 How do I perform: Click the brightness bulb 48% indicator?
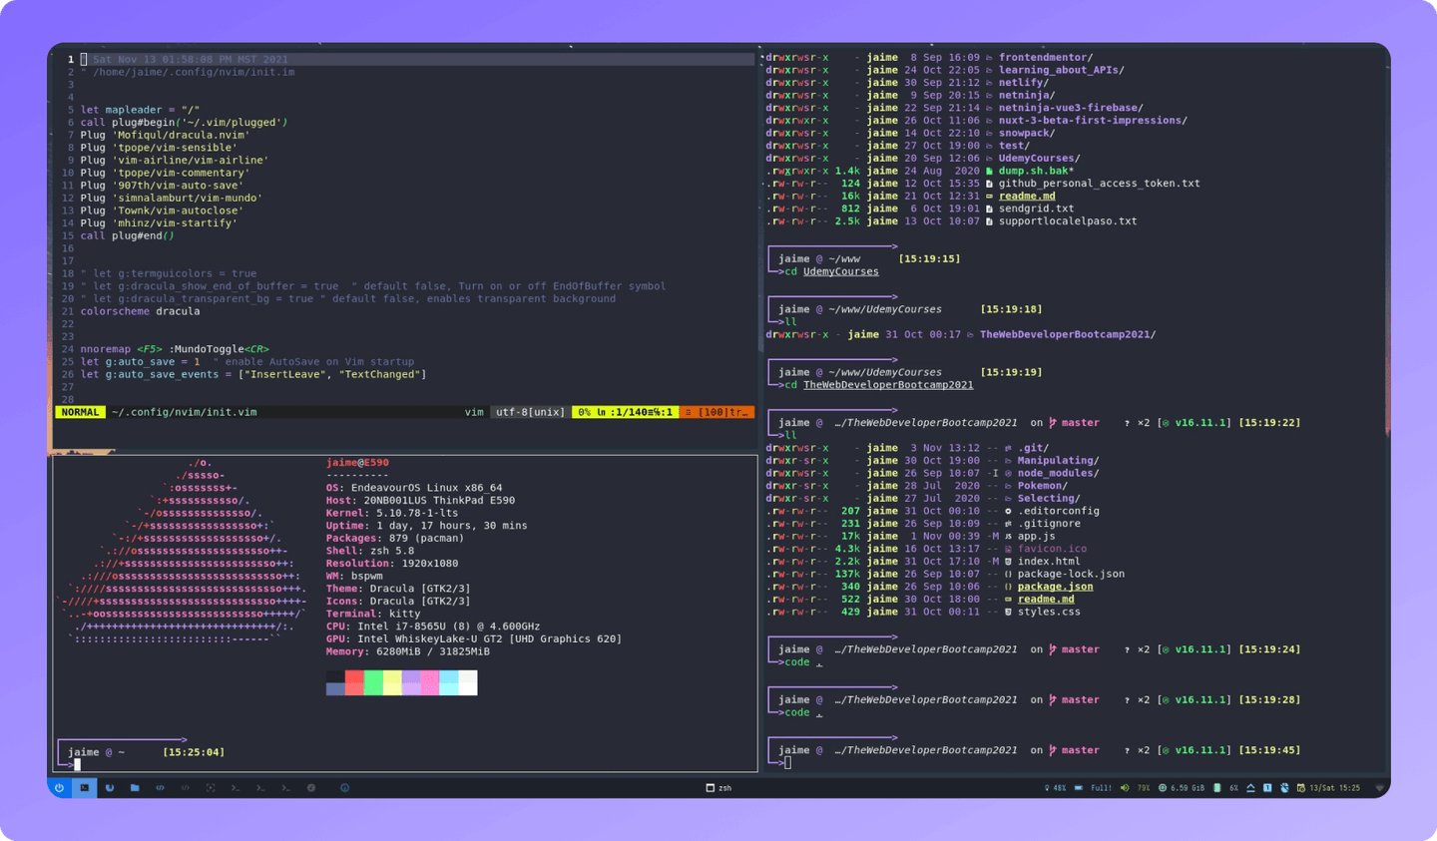coord(1055,788)
